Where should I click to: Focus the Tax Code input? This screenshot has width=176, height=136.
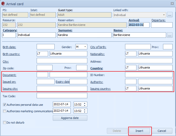pos(62,96)
